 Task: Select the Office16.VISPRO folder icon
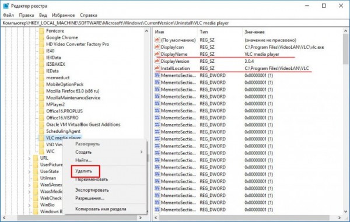pos(41,118)
